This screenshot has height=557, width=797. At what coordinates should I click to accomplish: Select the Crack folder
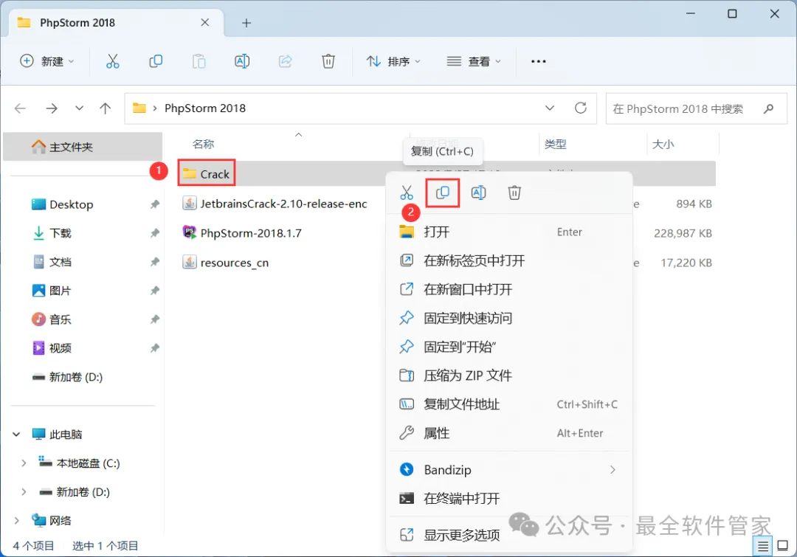pos(207,174)
